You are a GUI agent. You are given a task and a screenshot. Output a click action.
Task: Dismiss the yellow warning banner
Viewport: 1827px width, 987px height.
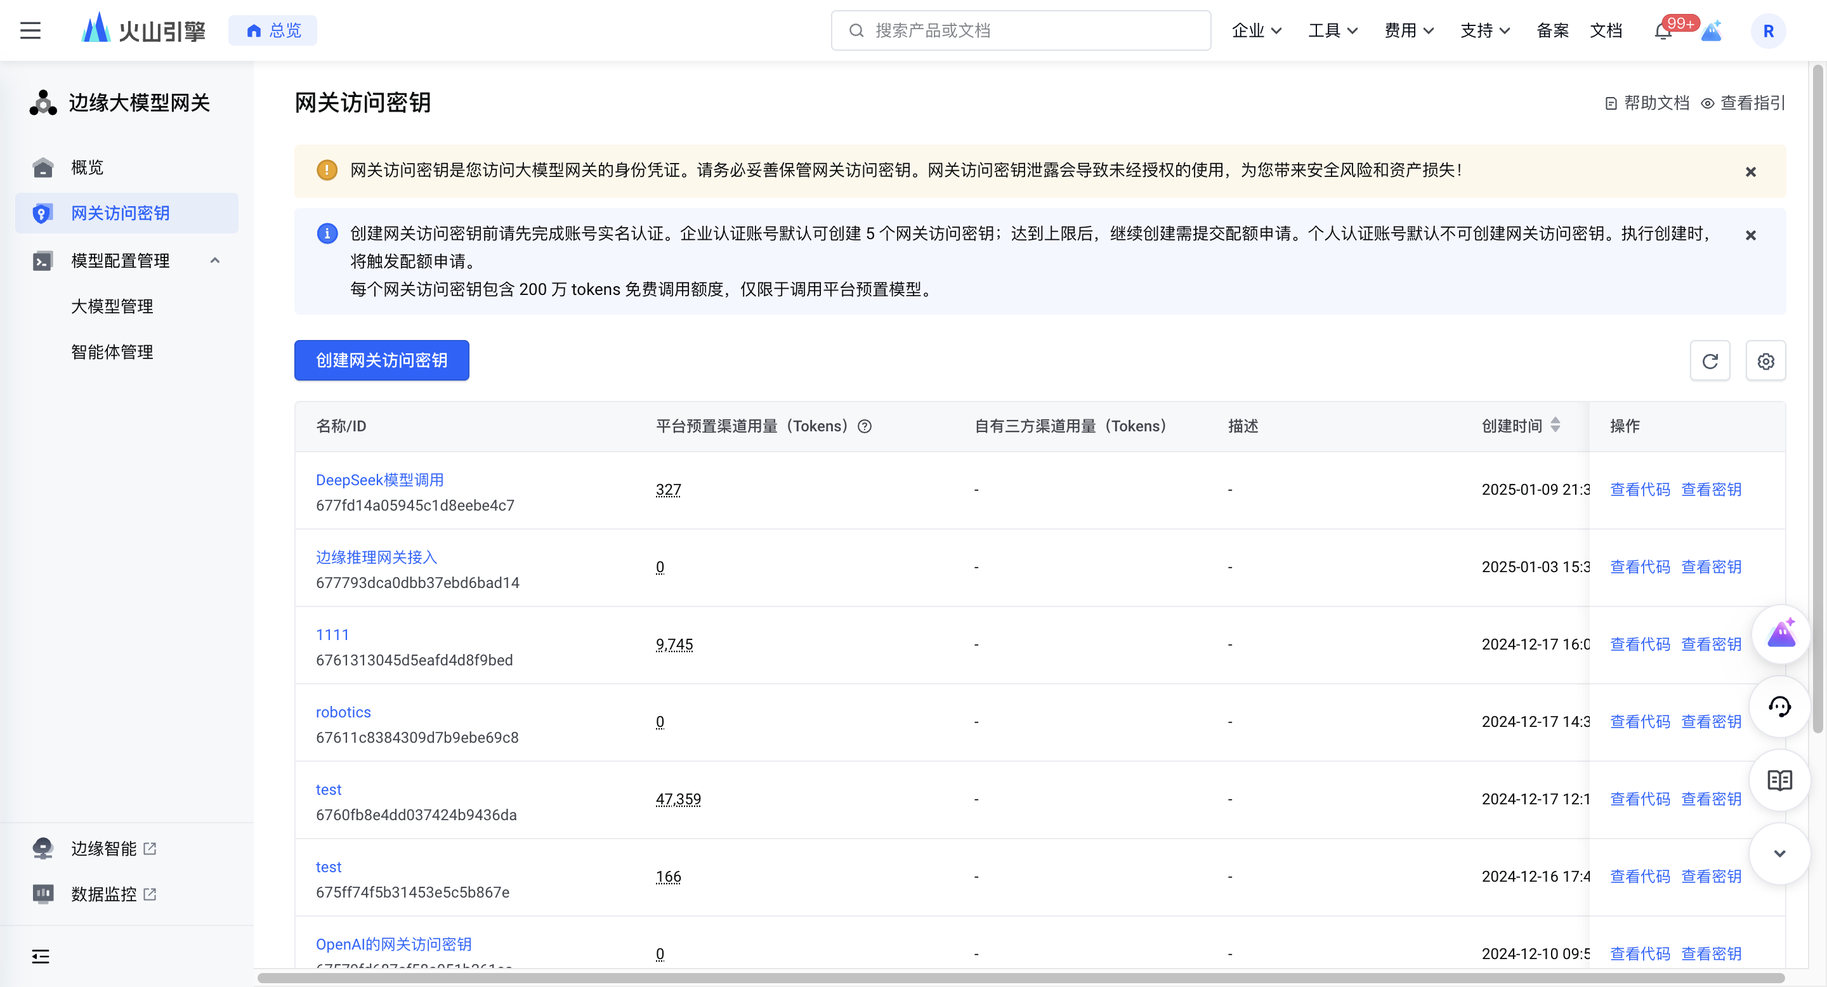[x=1750, y=172]
